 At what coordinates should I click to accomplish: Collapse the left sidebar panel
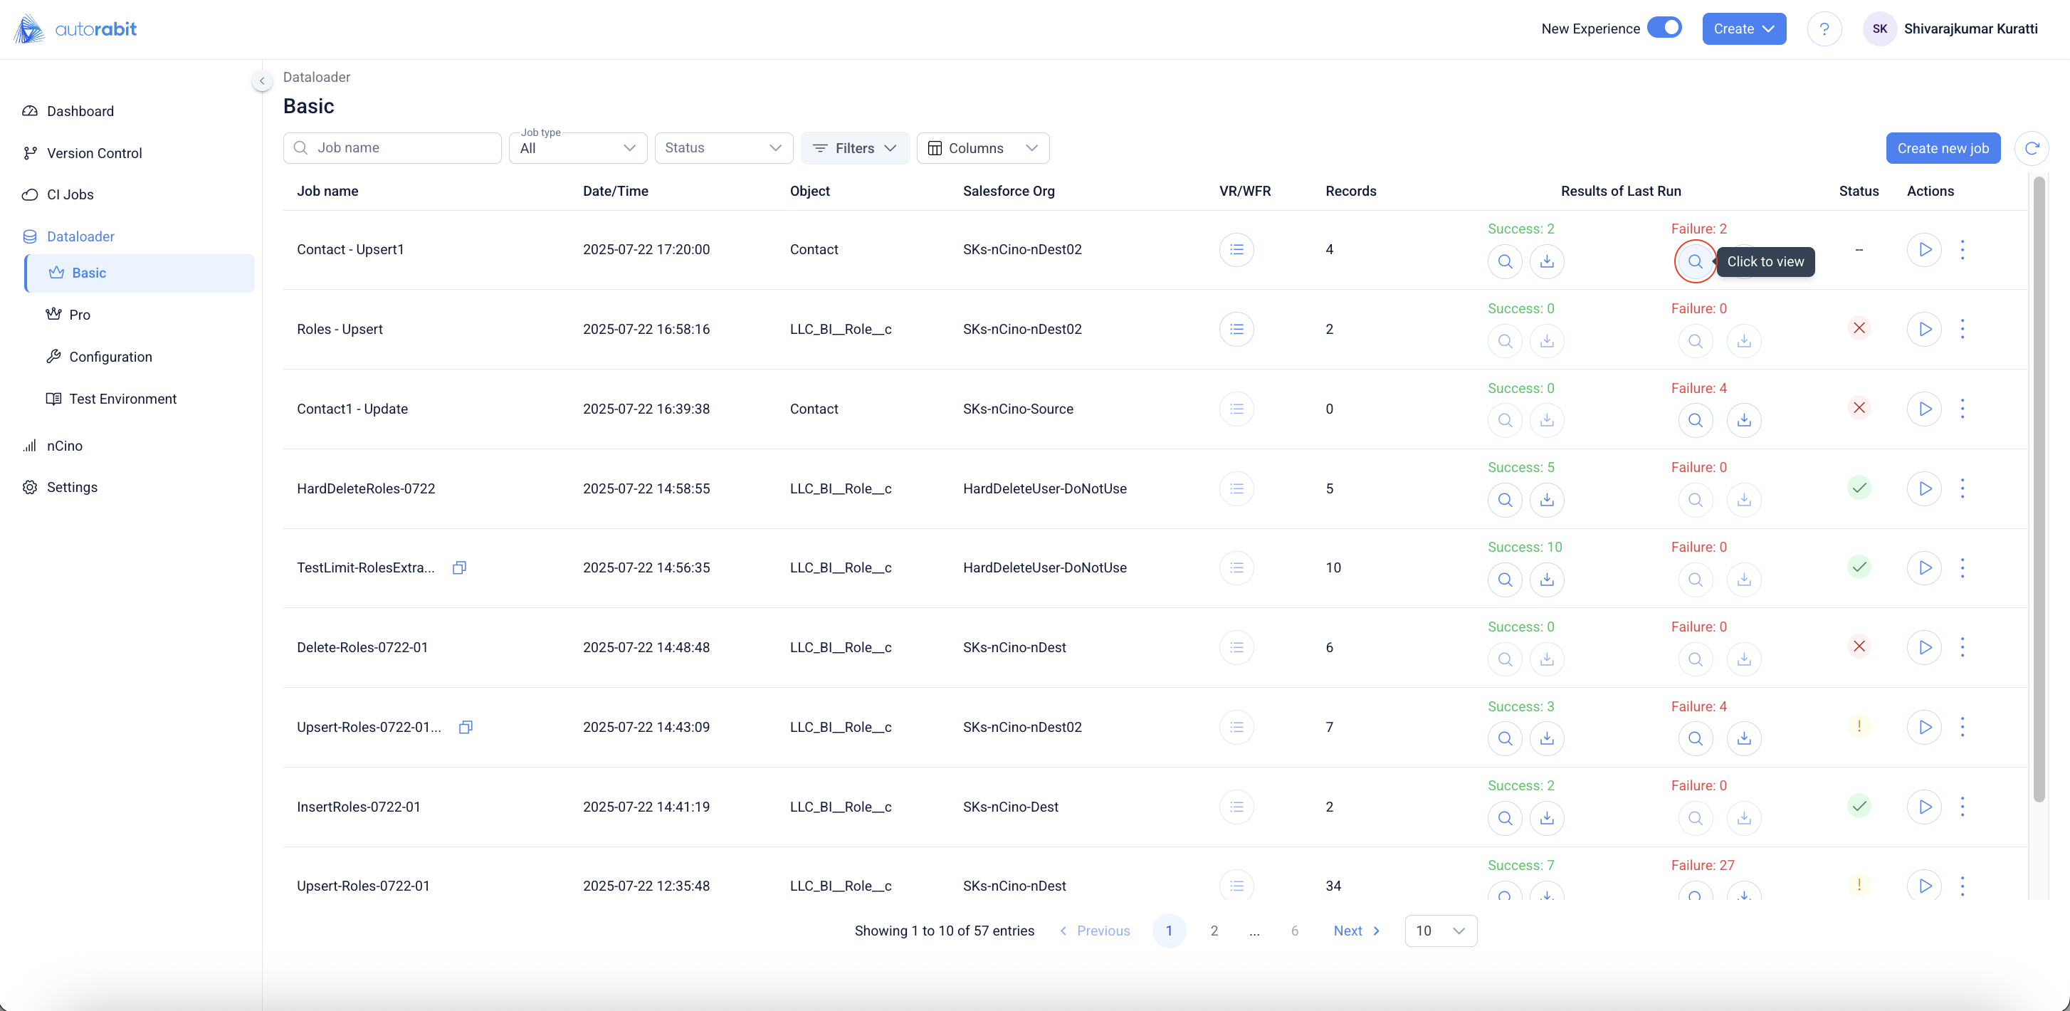[x=261, y=80]
